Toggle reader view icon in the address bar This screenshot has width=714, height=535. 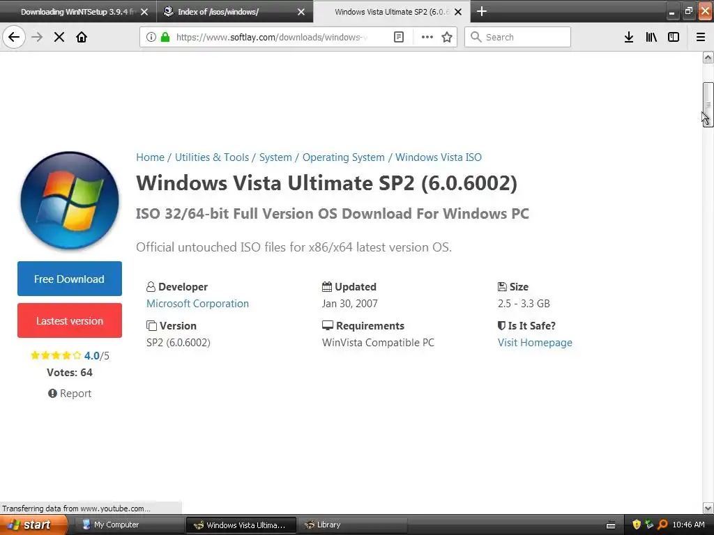[398, 37]
